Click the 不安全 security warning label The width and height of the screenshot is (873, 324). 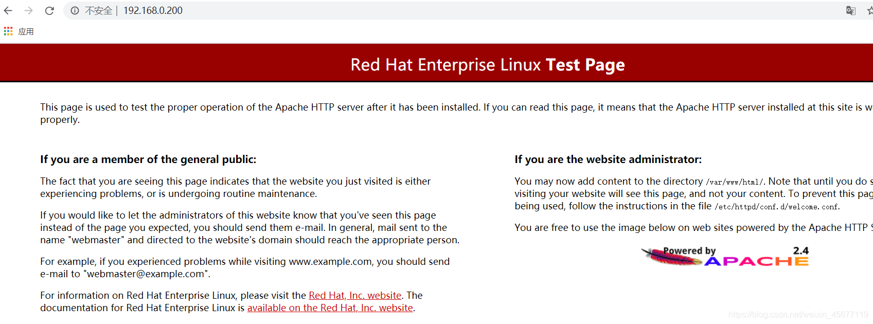tap(98, 11)
